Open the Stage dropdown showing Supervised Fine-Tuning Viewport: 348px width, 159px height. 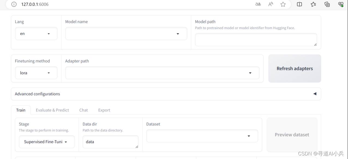47,142
